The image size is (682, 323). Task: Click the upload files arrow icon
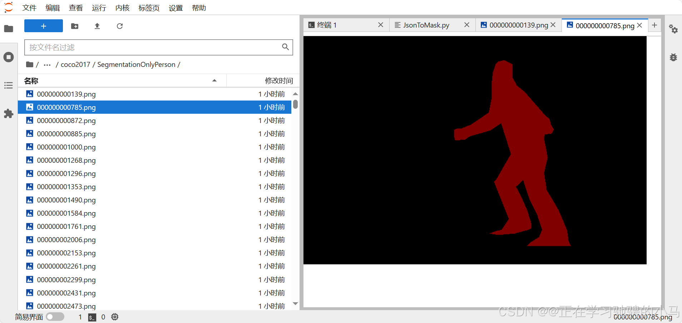click(97, 26)
